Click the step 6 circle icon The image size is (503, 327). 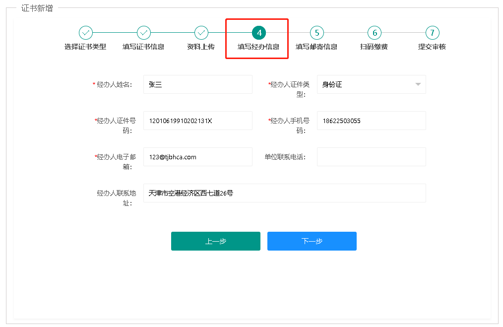pos(375,33)
